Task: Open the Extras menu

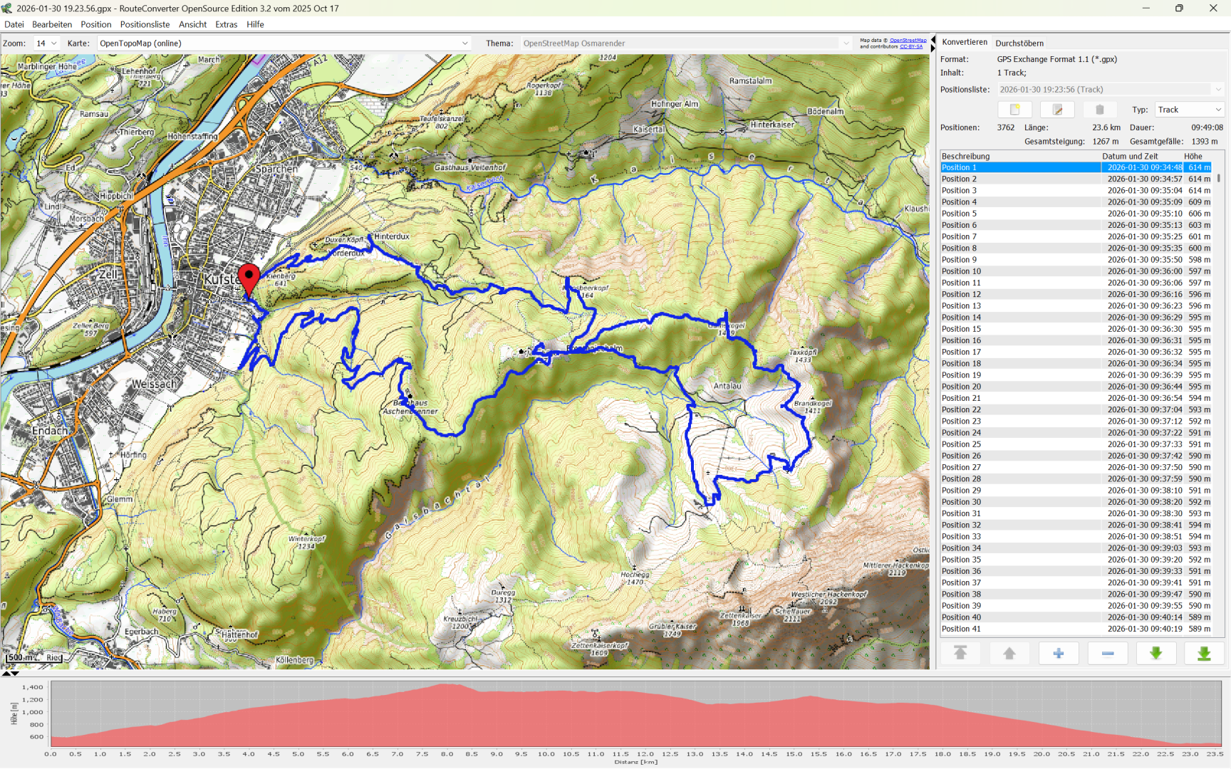Action: coord(226,24)
